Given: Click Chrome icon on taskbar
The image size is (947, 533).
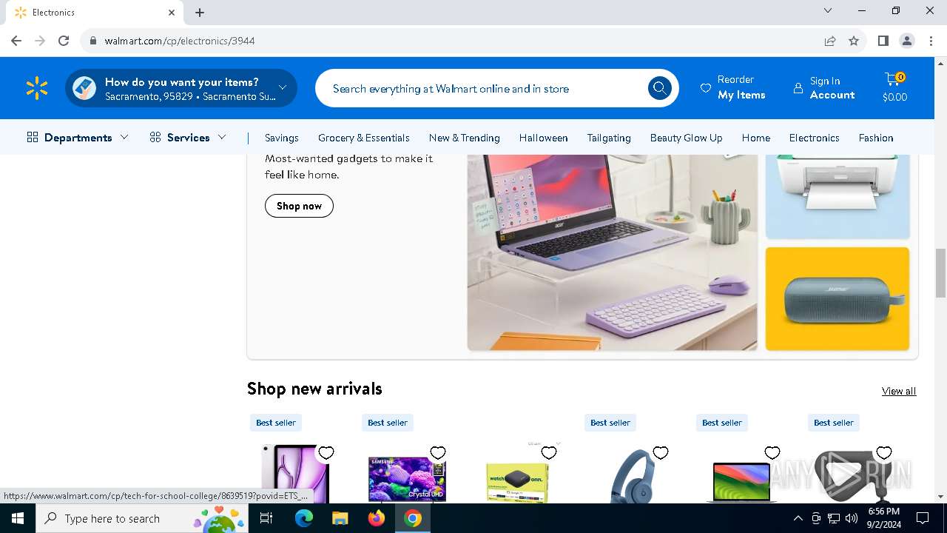Looking at the screenshot, I should pyautogui.click(x=413, y=518).
